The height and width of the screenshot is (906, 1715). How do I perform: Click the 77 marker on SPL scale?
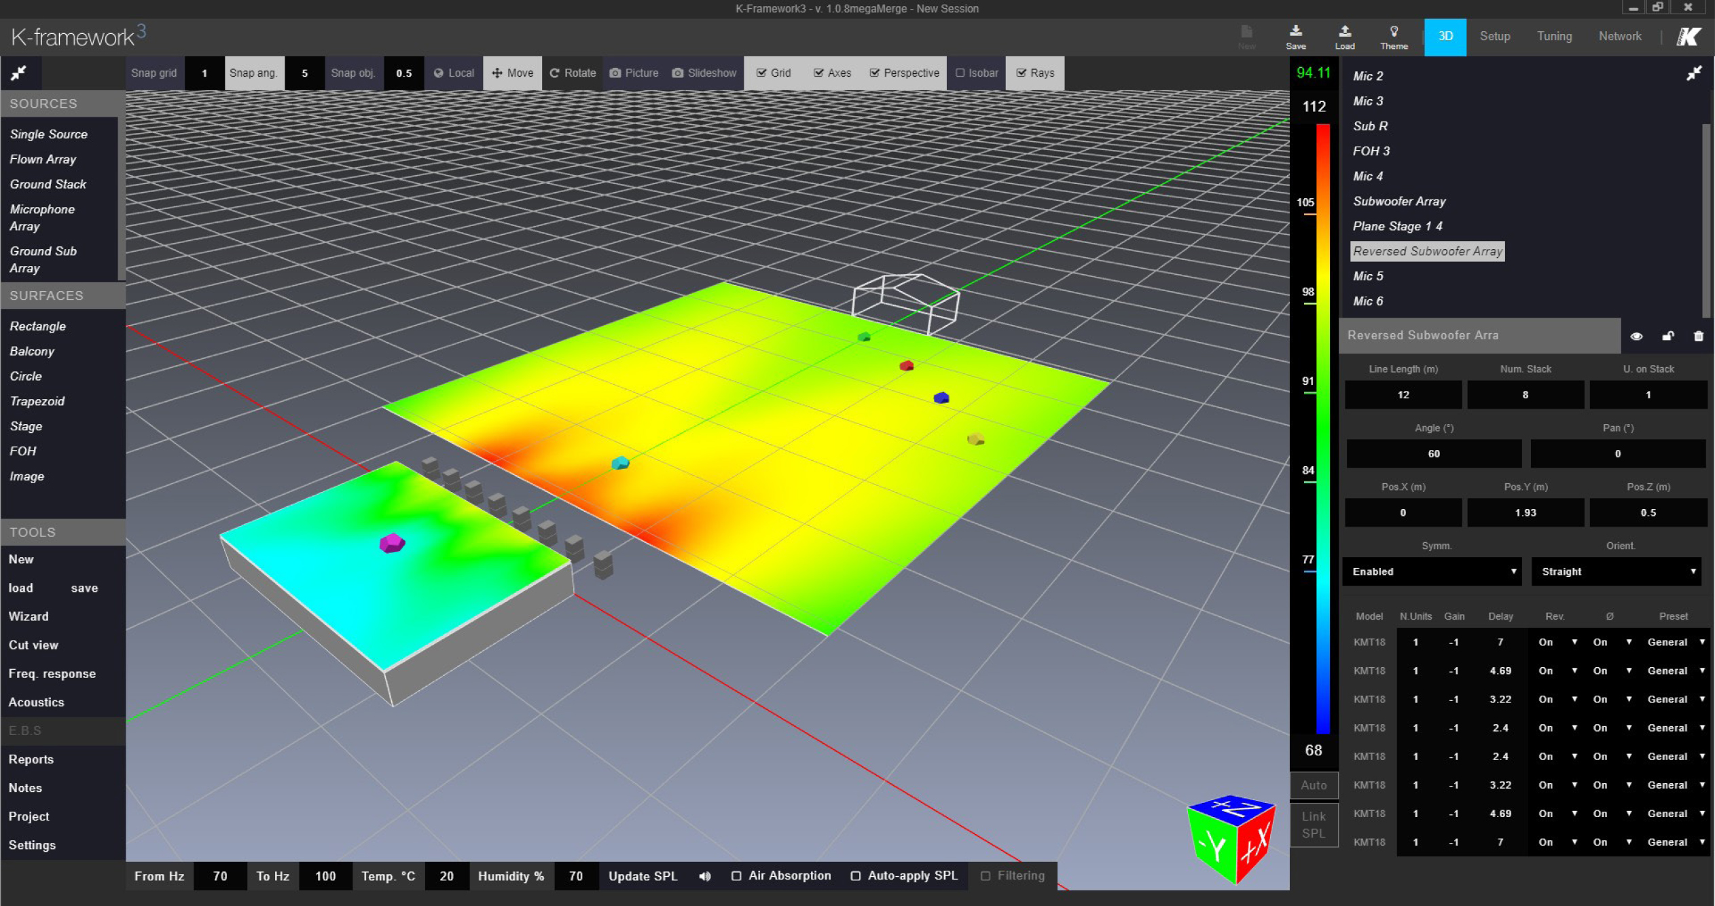1307,560
